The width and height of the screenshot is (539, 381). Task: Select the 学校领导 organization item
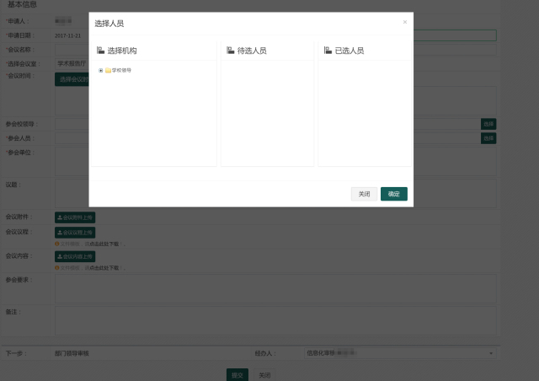tap(121, 70)
